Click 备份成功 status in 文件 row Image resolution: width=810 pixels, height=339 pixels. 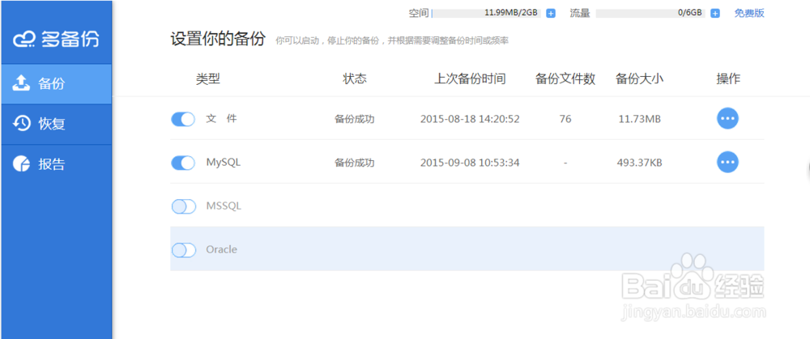(x=355, y=119)
